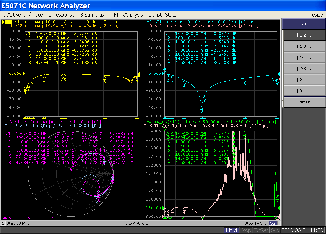Click the Return softkey
The width and height of the screenshot is (326, 234).
pos(304,102)
